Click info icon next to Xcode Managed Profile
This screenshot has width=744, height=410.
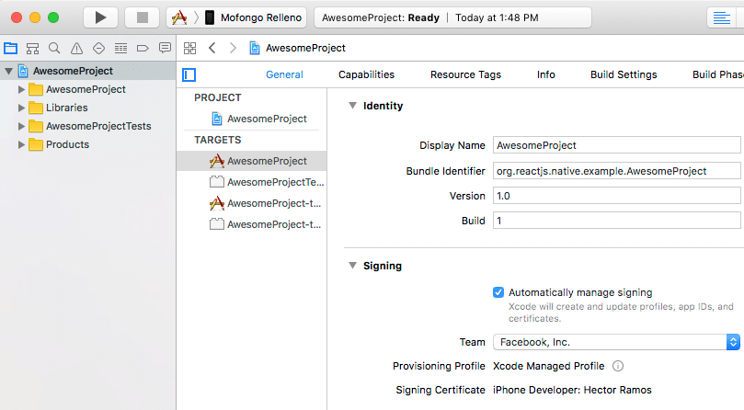pos(618,366)
